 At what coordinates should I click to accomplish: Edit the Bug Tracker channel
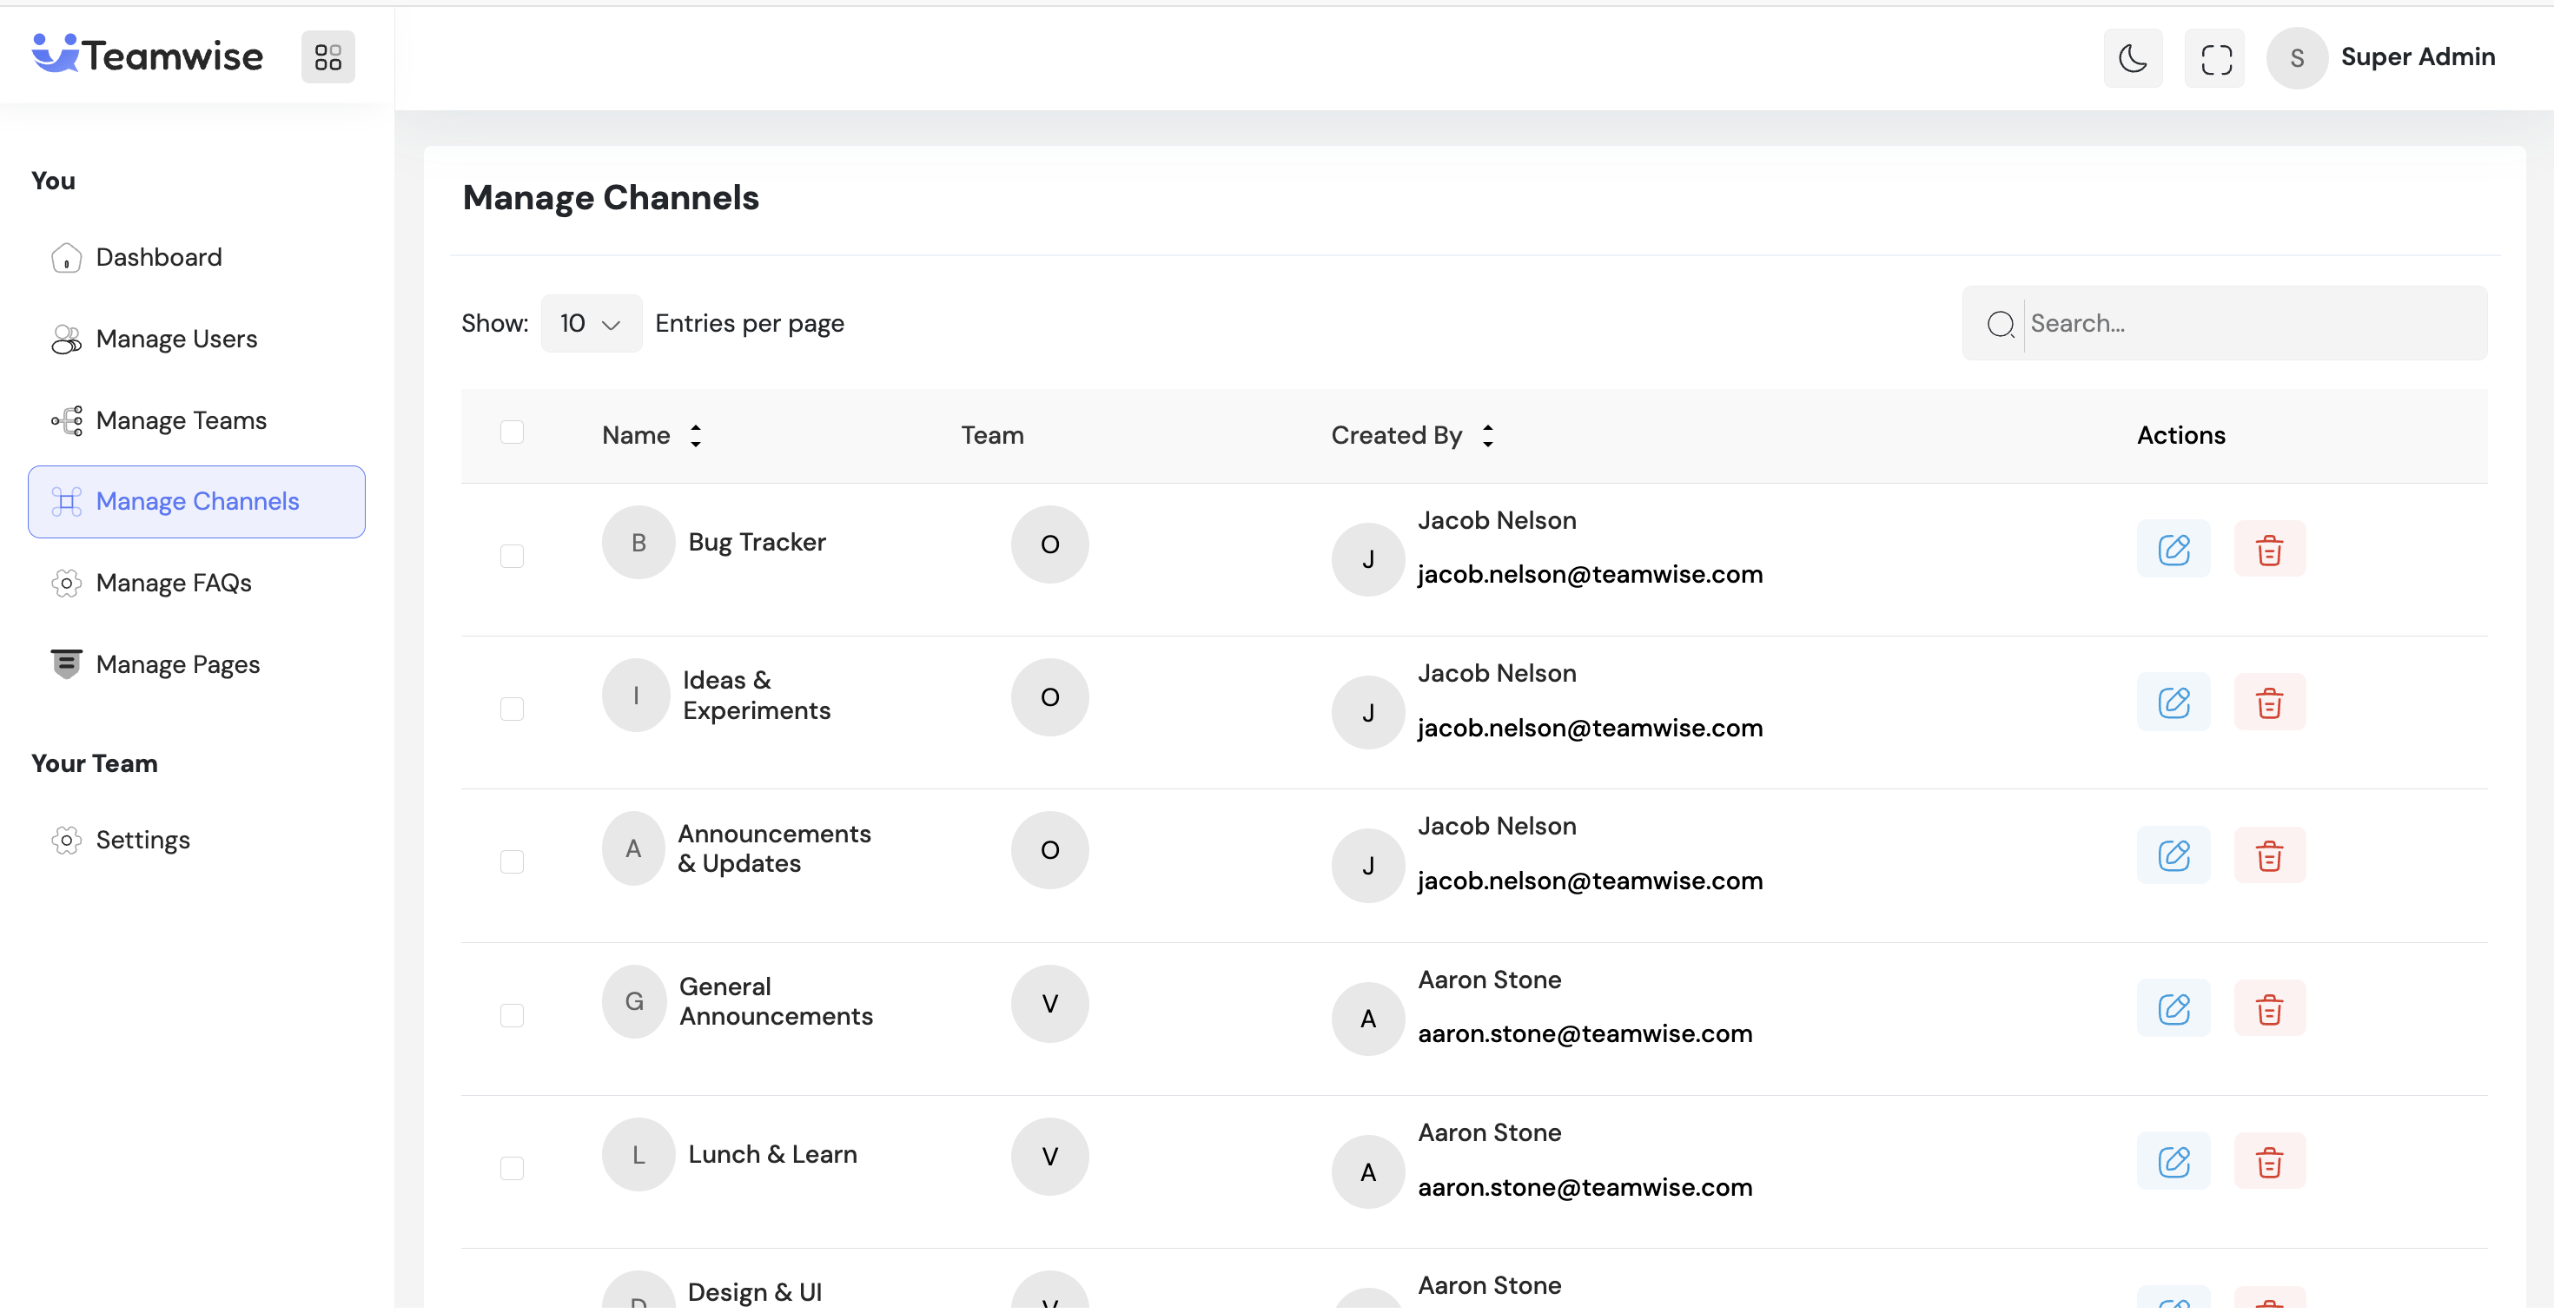click(x=2174, y=549)
